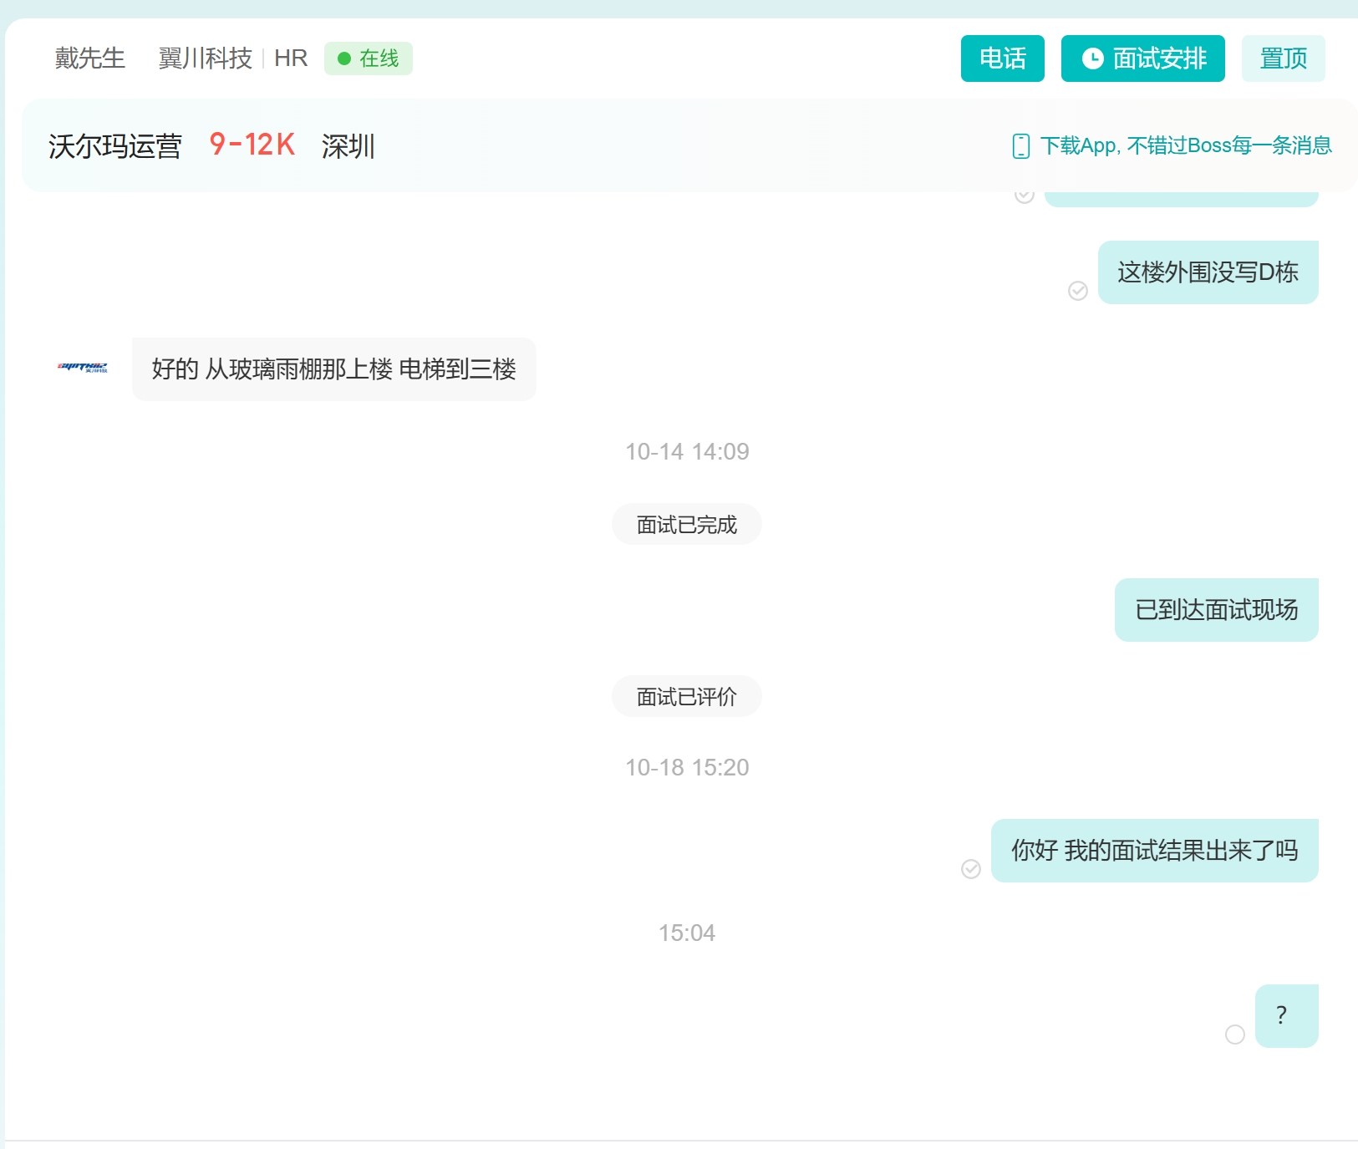The height and width of the screenshot is (1149, 1358).
Task: Click the 电话 phone button
Action: (1002, 58)
